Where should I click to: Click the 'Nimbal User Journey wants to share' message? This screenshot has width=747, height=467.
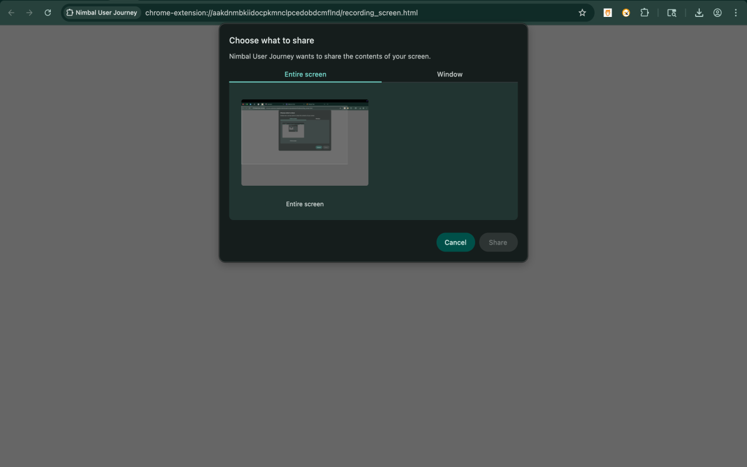click(330, 57)
